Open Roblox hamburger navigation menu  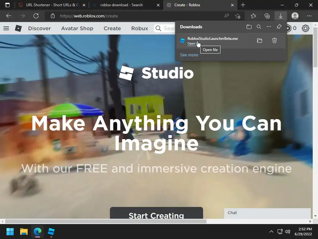(x=6, y=28)
